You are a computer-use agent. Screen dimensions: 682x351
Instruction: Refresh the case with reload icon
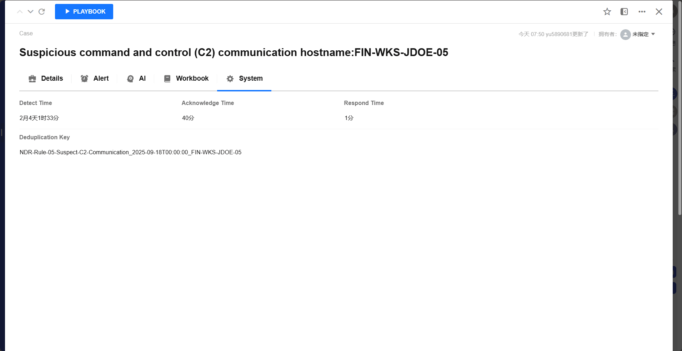pyautogui.click(x=42, y=11)
